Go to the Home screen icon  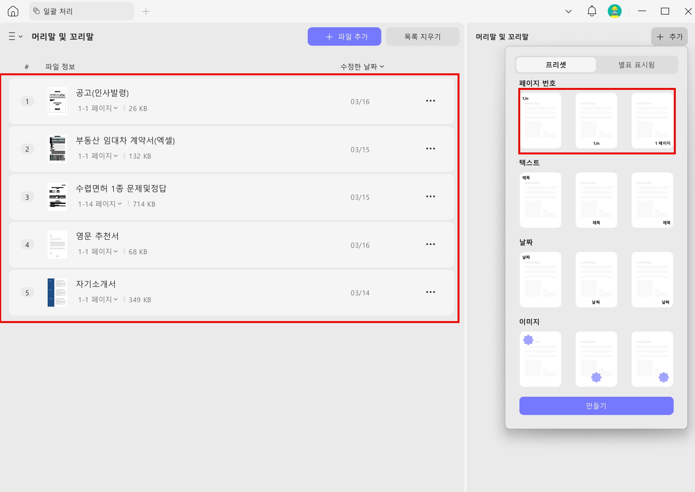[13, 12]
